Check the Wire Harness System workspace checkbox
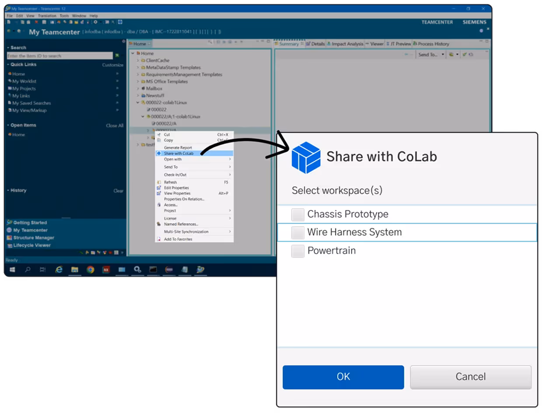Image resolution: width=542 pixels, height=419 pixels. [298, 232]
